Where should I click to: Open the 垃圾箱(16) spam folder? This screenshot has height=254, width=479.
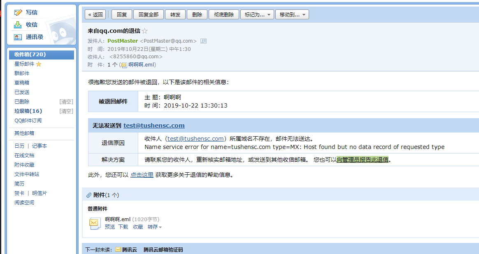28,111
